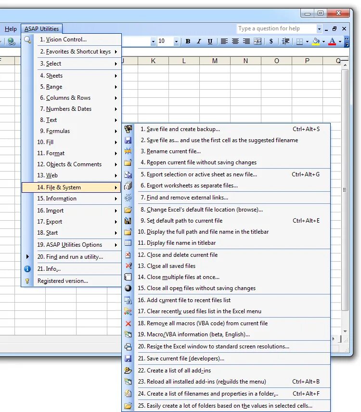Open Borders dropdown arrow
Image resolution: width=361 pixels, height=412 pixels.
(x=307, y=41)
